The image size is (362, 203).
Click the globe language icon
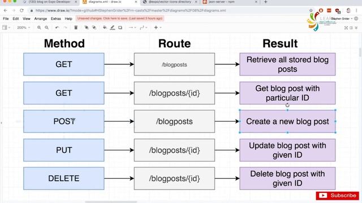[356, 19]
